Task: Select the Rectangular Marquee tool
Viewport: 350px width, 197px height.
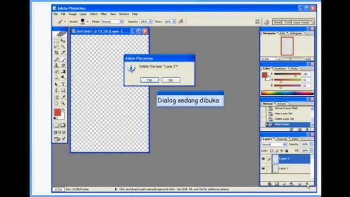Action: point(56,41)
